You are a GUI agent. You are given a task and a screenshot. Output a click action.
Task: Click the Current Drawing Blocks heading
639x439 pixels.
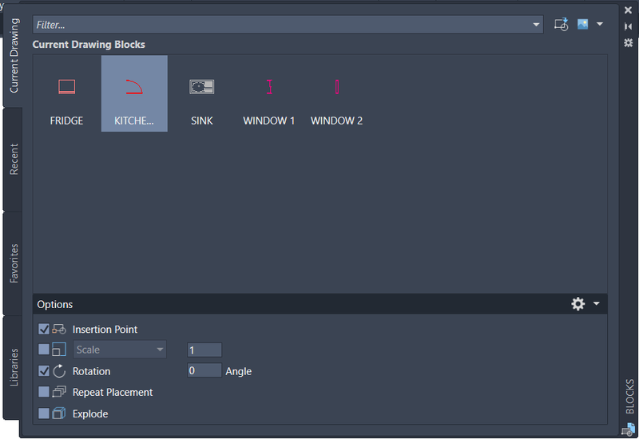tap(89, 45)
